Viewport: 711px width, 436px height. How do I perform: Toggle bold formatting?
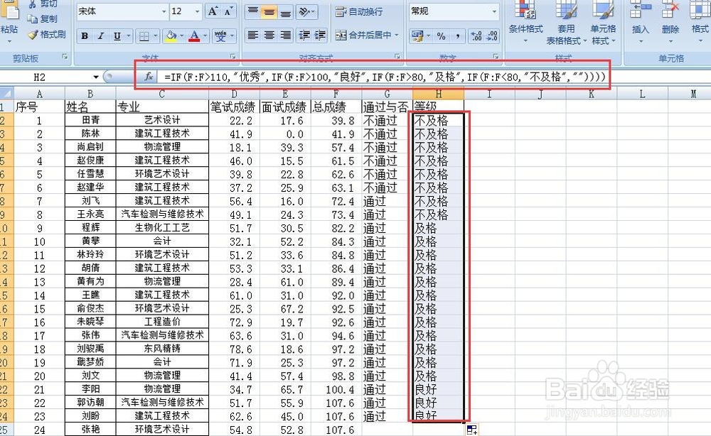(84, 36)
